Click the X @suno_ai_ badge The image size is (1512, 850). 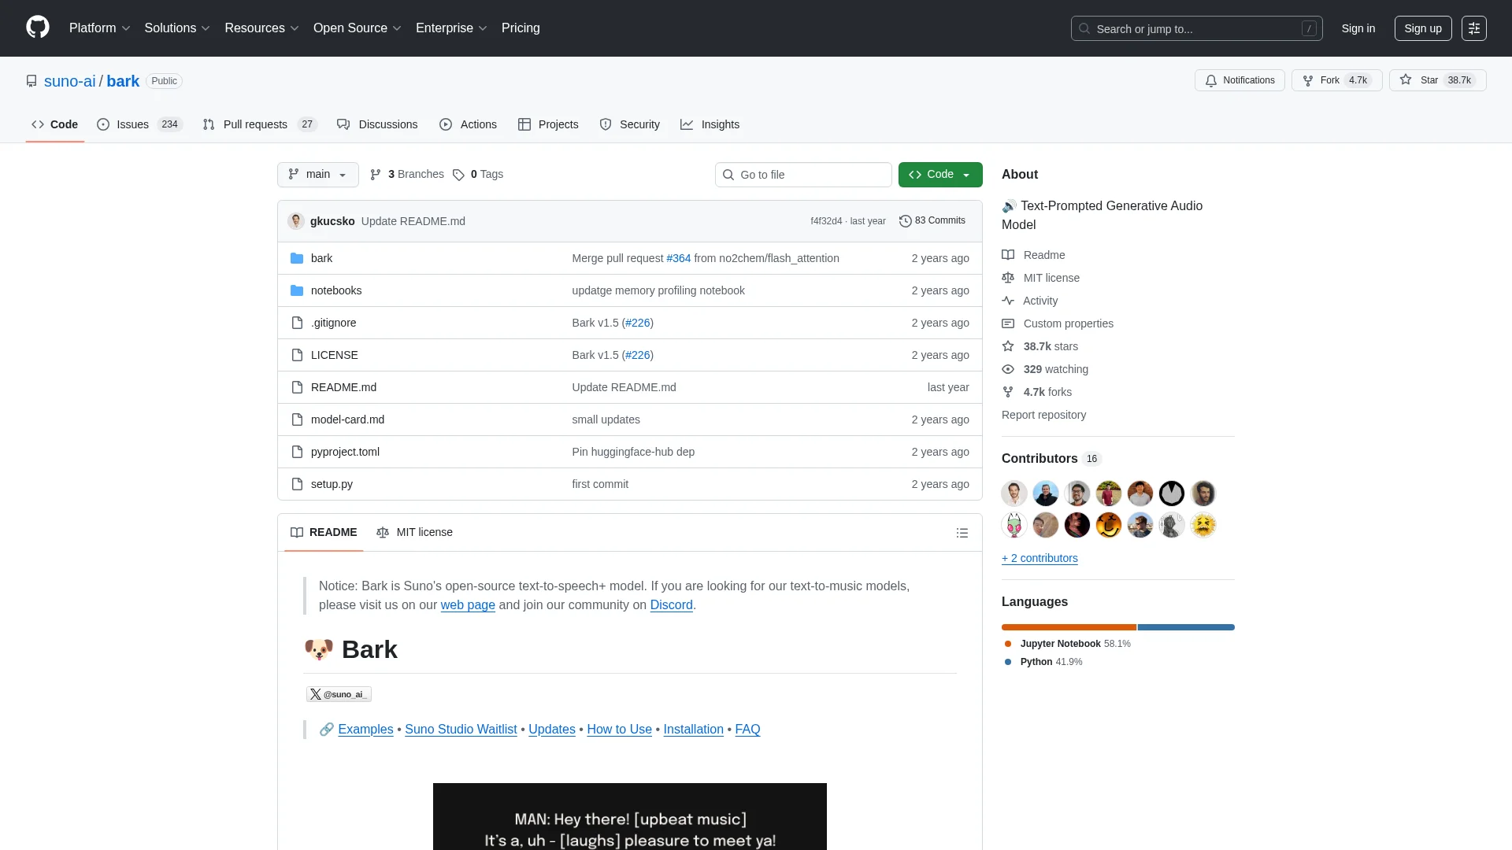pos(339,694)
